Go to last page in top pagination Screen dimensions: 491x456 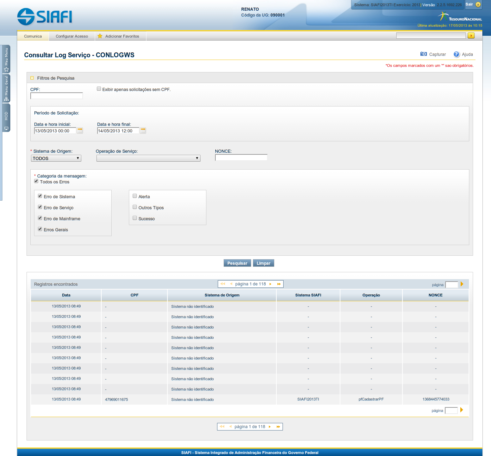pos(279,284)
